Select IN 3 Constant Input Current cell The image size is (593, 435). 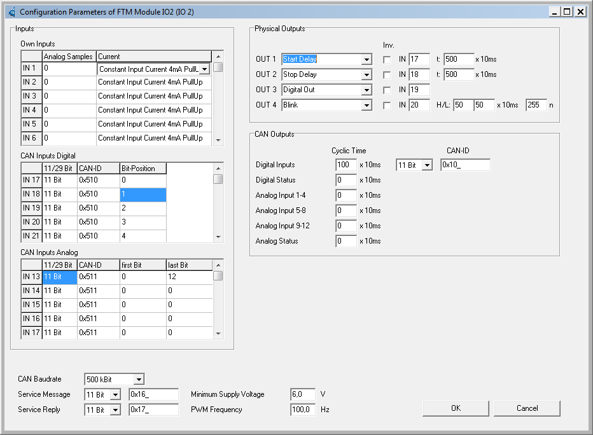154,96
